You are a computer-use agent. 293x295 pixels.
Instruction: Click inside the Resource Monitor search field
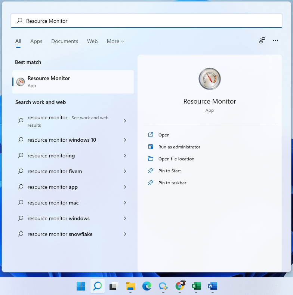(146, 21)
